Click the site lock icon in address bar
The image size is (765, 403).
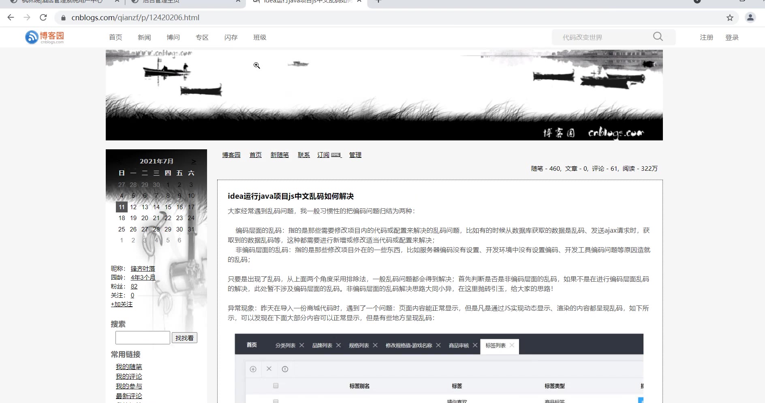[63, 18]
